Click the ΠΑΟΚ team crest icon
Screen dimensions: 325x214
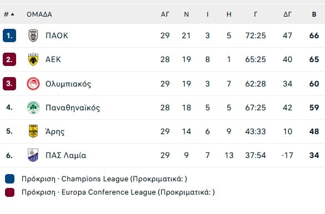(x=33, y=35)
